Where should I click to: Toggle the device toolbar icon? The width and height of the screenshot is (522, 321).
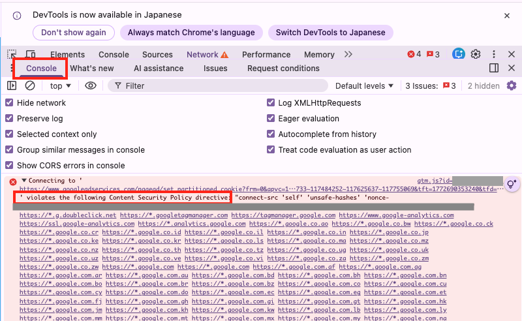(31, 55)
